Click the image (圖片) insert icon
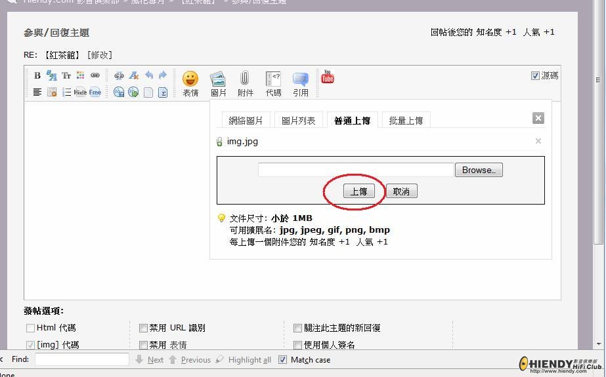 (218, 83)
